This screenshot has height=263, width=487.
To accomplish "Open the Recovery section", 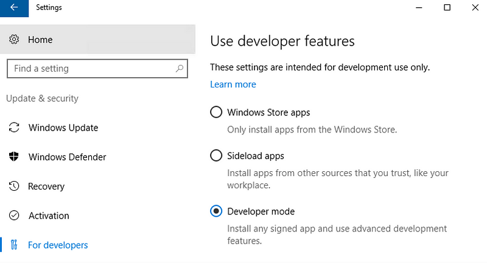I will (x=46, y=186).
